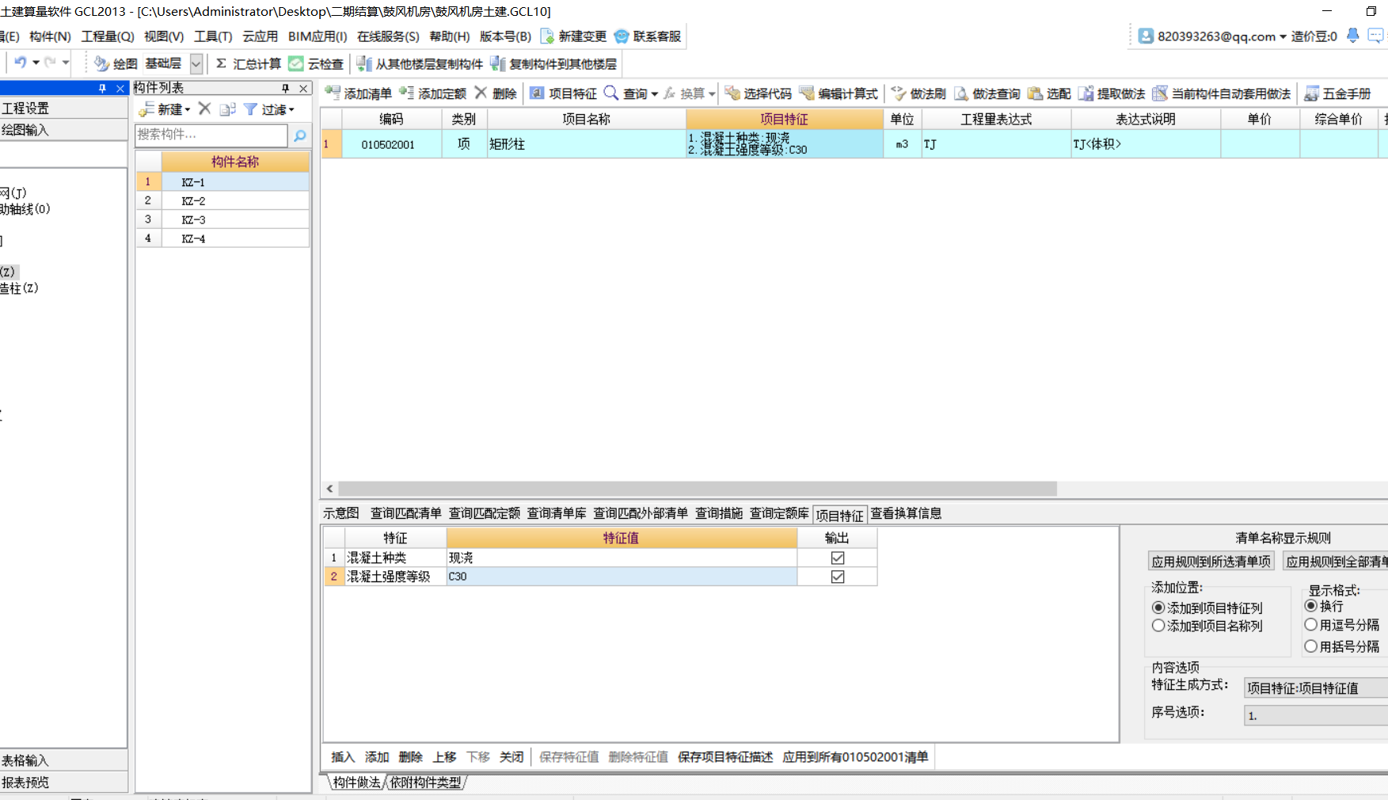
Task: Open 做法查询 icon
Action: pyautogui.click(x=961, y=93)
